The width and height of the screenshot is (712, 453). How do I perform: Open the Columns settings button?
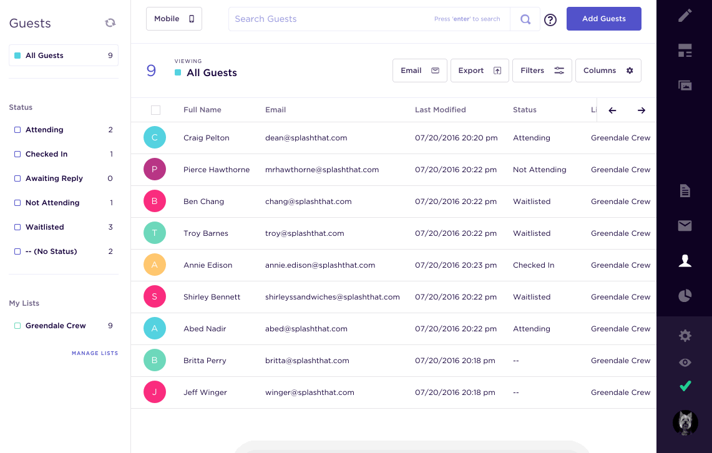point(608,71)
